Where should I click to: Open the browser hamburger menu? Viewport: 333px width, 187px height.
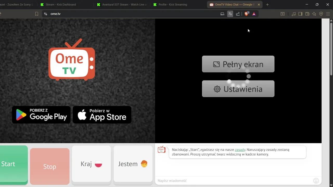[x=328, y=14]
